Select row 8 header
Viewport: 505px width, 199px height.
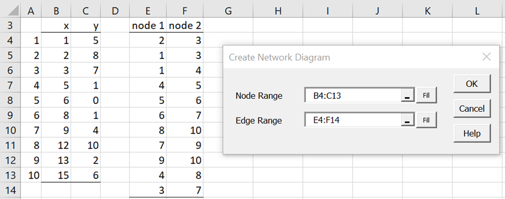[10, 100]
